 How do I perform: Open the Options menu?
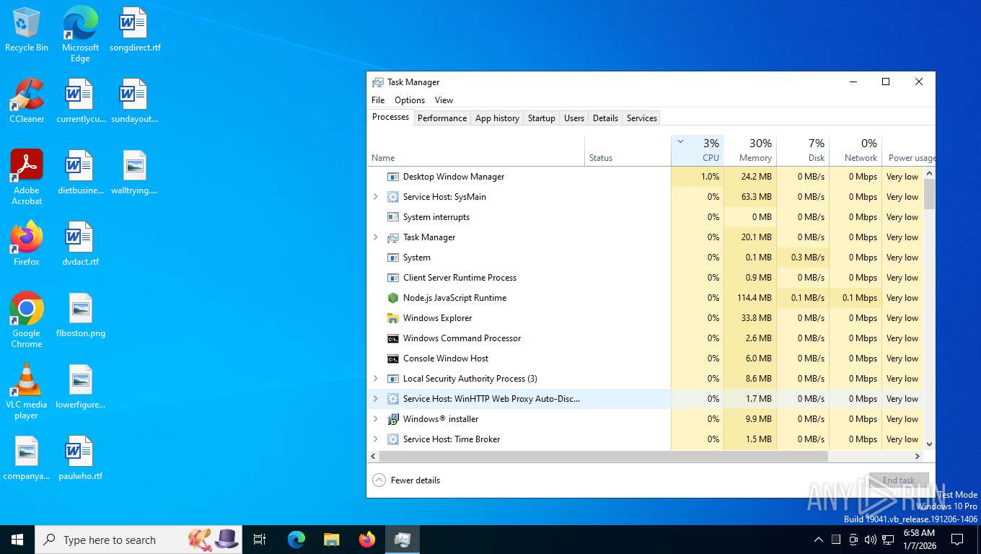410,100
